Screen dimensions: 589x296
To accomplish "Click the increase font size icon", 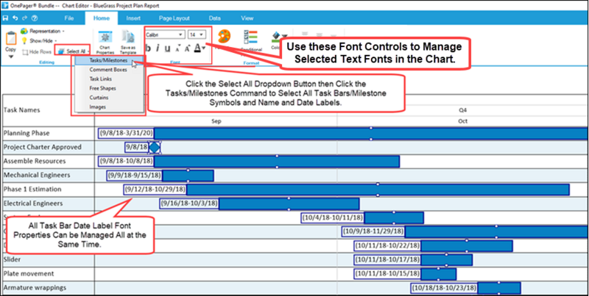I will point(188,48).
